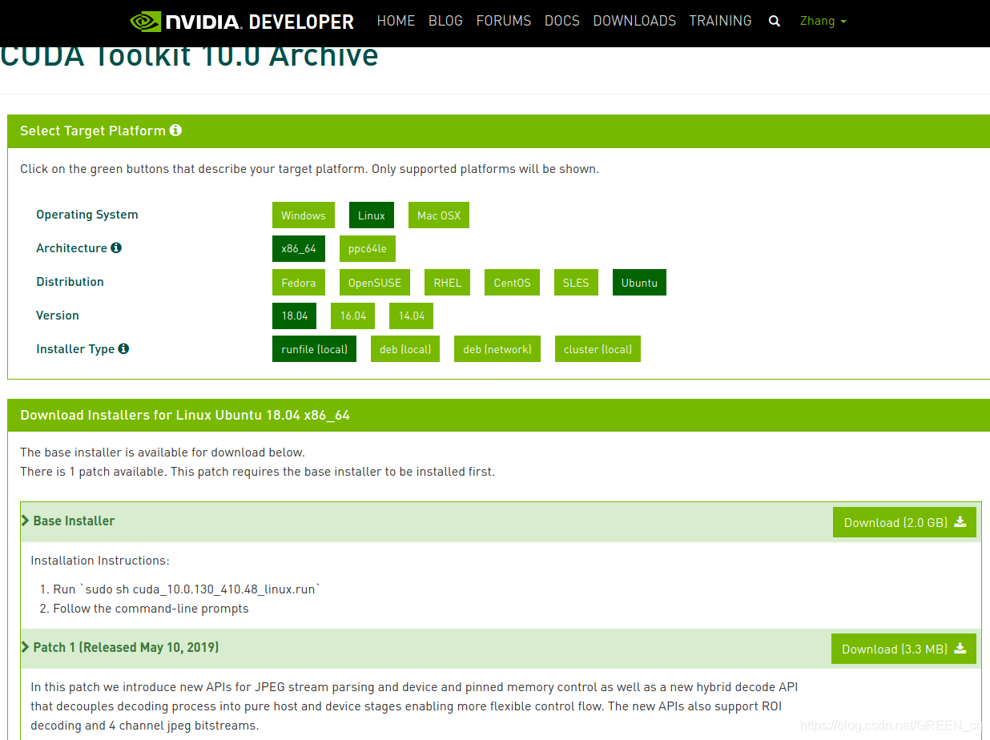Select cluster (local) installer type
The image size is (990, 740).
pyautogui.click(x=598, y=349)
